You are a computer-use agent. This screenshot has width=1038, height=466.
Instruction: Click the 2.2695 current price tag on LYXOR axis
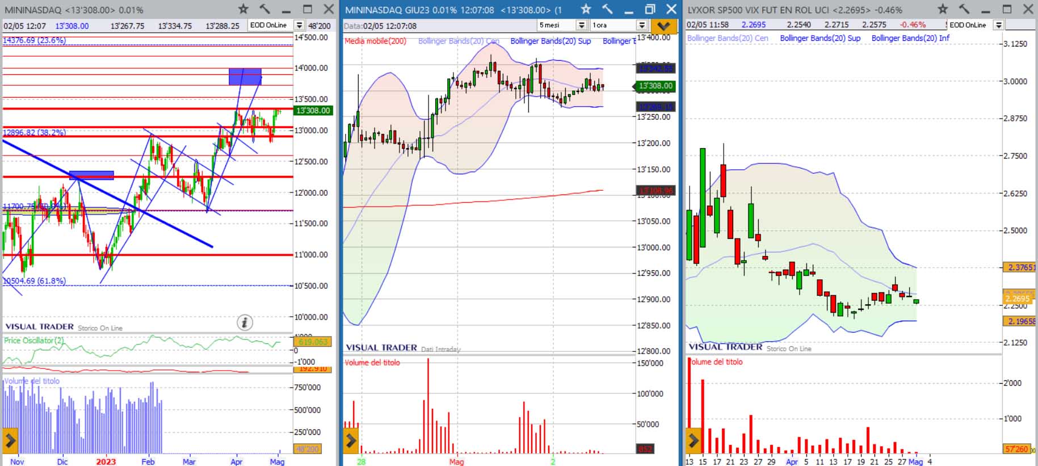click(x=1018, y=299)
